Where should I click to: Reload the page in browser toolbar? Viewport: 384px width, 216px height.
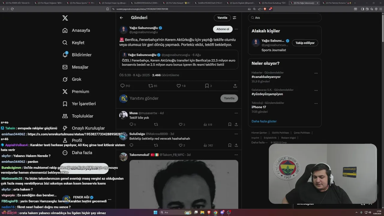[12, 9]
